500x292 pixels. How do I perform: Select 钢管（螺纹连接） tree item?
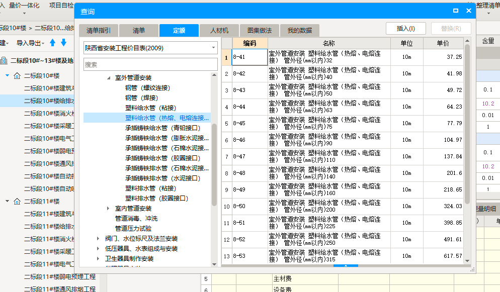coord(148,88)
